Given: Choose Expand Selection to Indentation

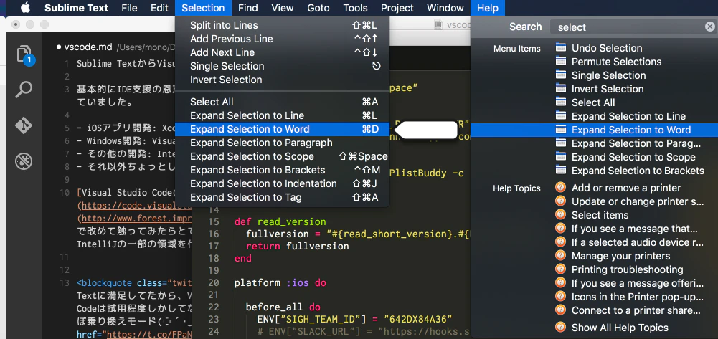Looking at the screenshot, I should pyautogui.click(x=282, y=183).
